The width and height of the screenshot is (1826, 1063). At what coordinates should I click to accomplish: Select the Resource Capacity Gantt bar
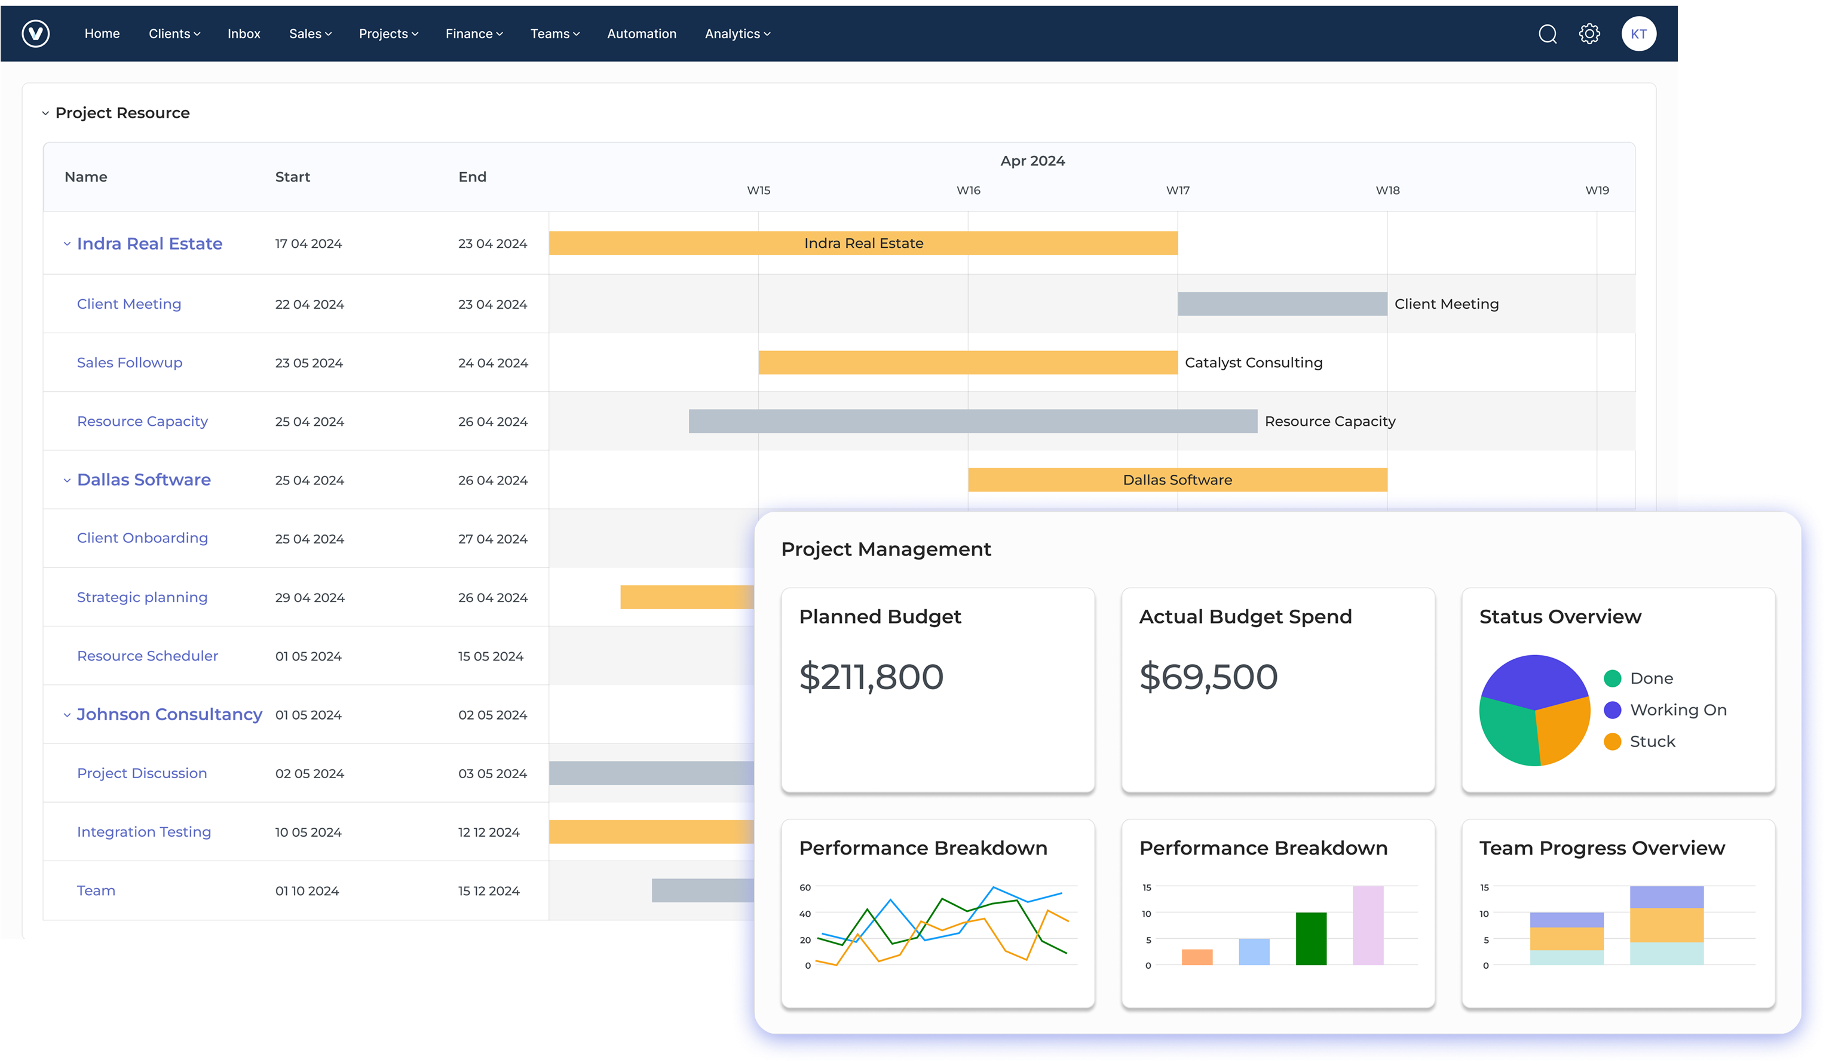tap(972, 422)
